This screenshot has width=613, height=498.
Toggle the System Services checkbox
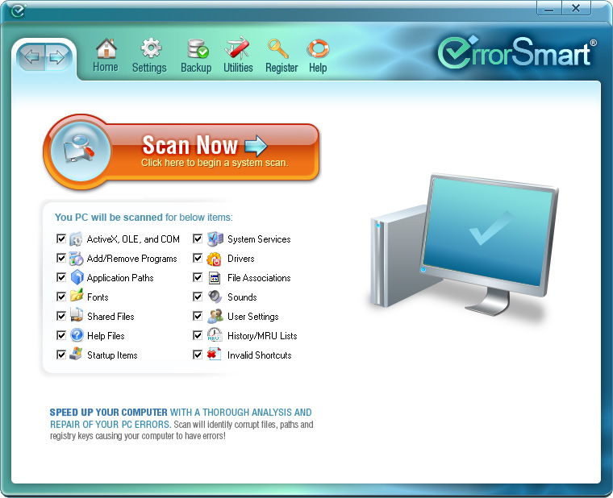(198, 239)
